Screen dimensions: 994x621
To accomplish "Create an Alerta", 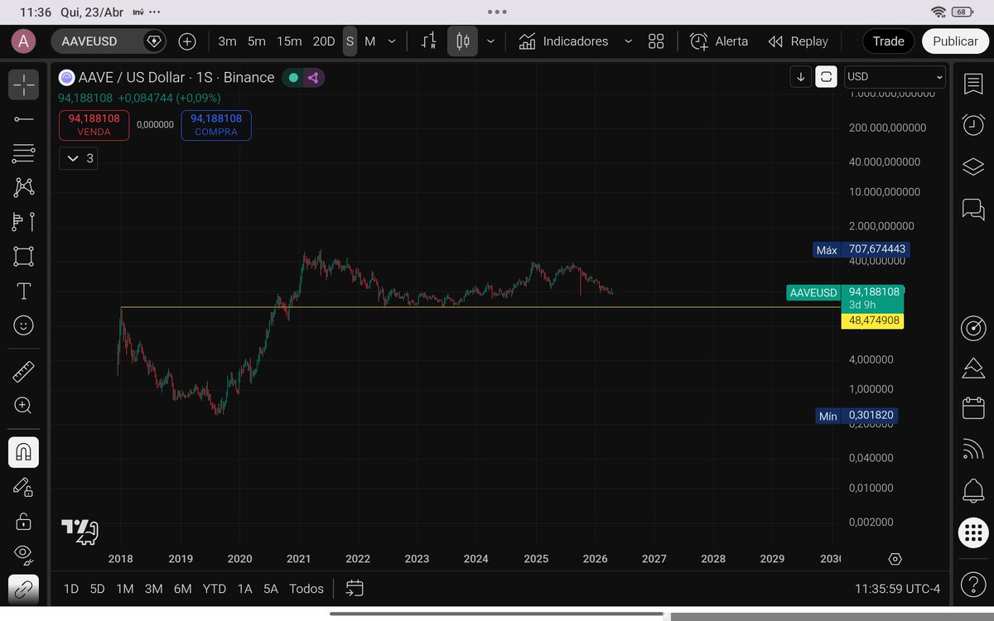I will 719,41.
